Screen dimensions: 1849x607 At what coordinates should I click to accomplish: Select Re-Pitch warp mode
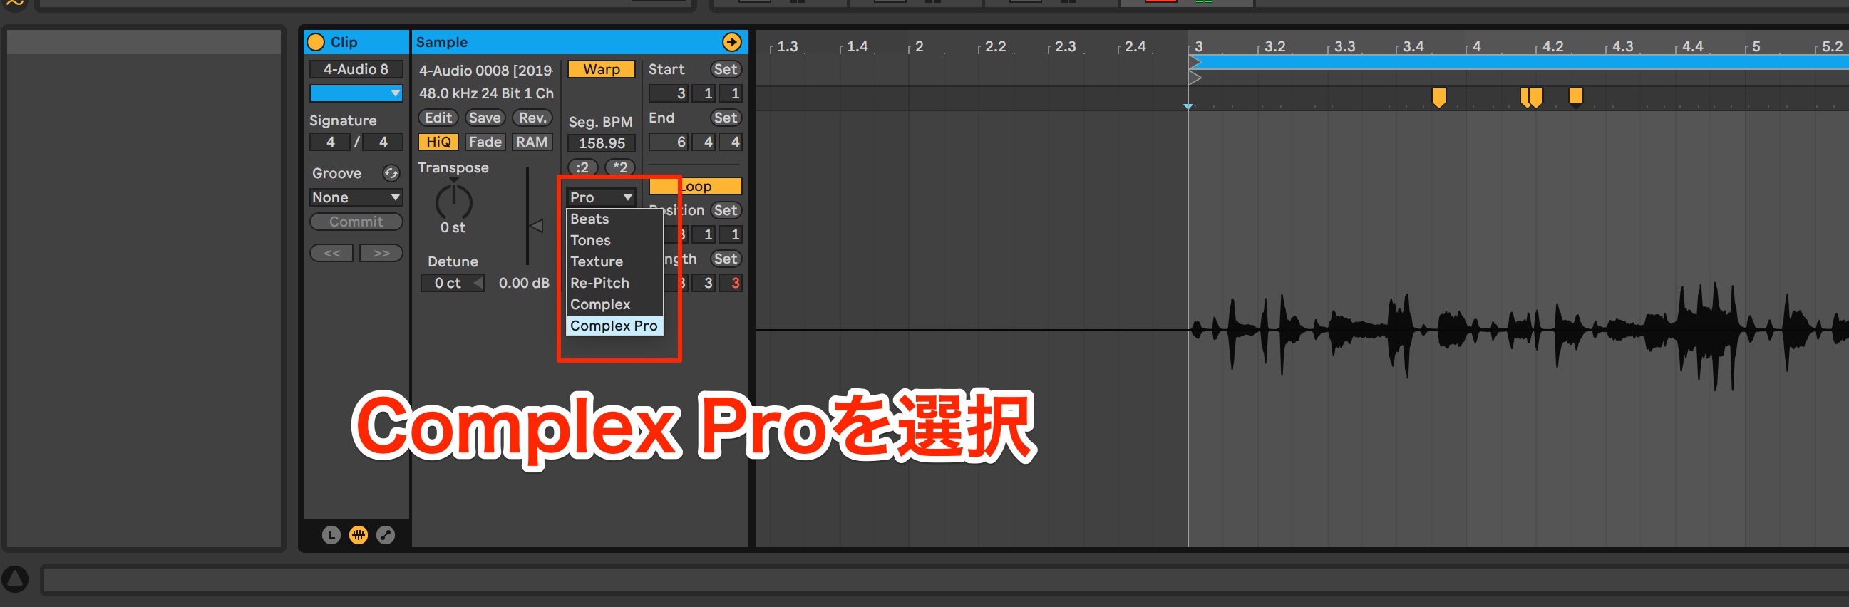click(x=614, y=283)
